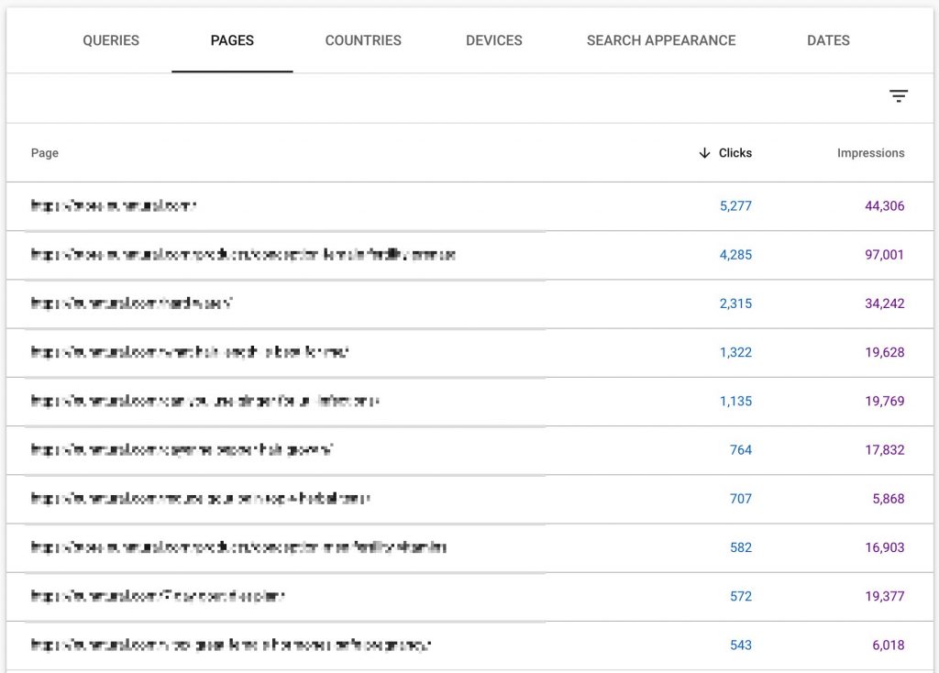
Task: Open the Search Appearance tab
Action: click(661, 40)
